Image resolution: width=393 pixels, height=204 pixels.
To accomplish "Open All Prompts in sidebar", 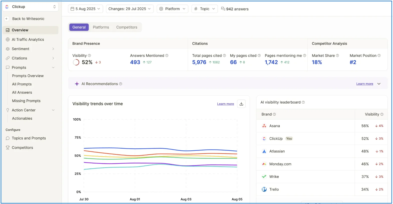I will tap(22, 84).
